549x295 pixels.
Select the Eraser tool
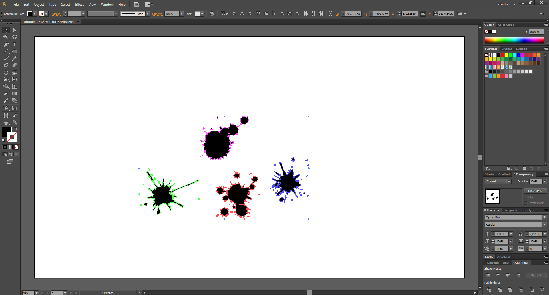click(15, 65)
